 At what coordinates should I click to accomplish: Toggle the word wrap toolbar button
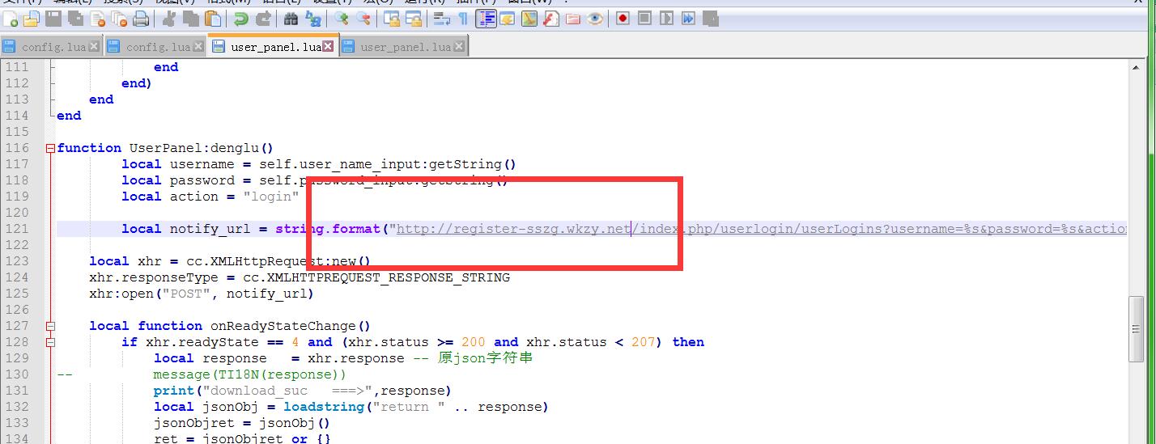(x=441, y=19)
